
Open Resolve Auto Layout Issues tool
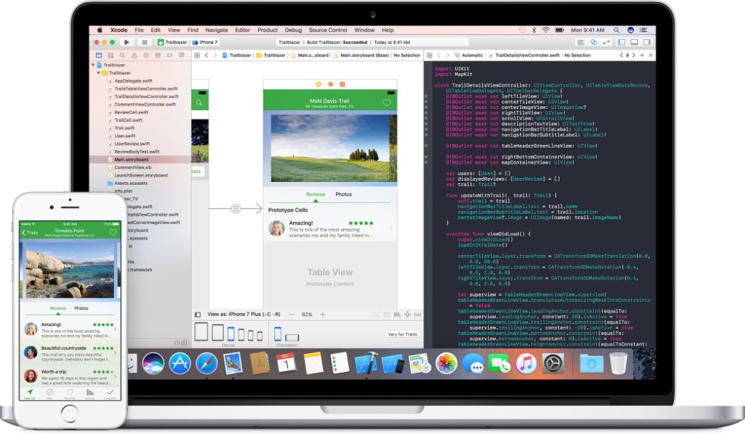417,314
